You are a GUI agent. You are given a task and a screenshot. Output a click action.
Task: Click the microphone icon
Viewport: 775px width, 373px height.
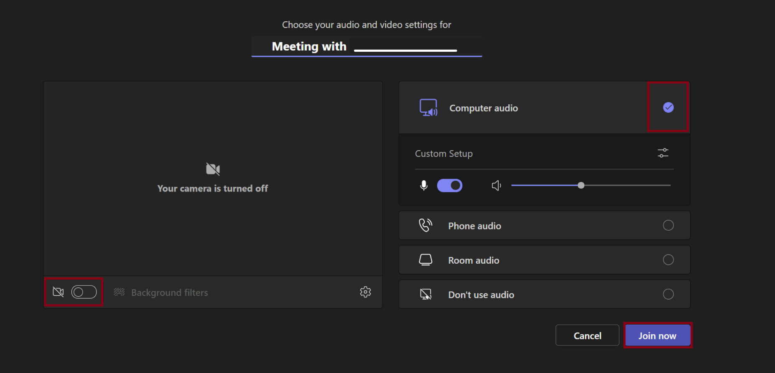click(x=423, y=185)
